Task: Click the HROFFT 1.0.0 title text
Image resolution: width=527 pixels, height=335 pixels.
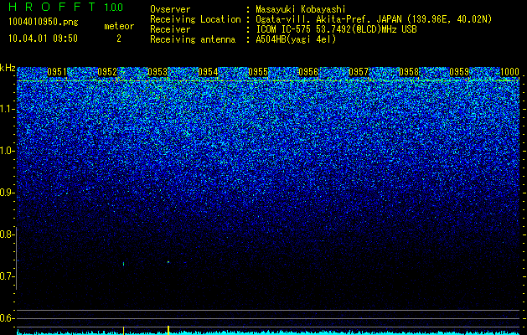Action: coord(65,7)
